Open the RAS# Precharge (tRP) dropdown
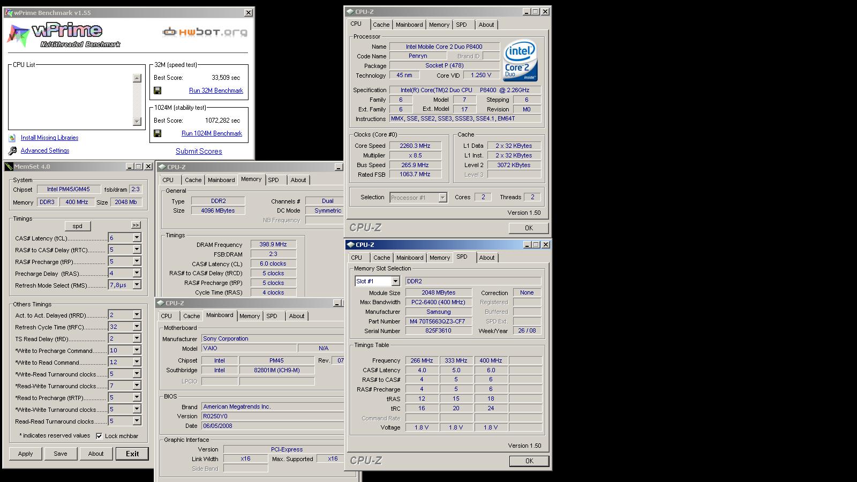 tap(137, 261)
